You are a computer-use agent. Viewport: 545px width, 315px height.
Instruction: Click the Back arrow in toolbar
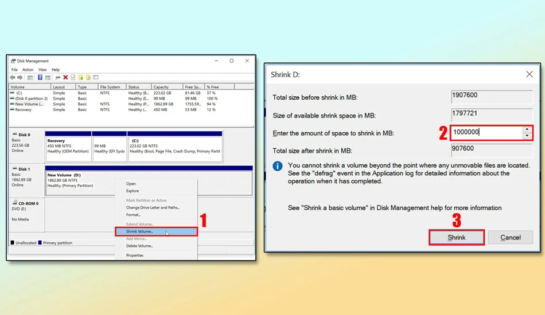pyautogui.click(x=13, y=77)
